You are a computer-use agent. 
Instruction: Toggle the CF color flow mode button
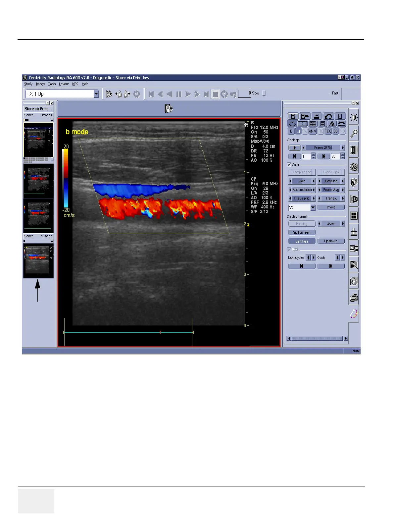(x=299, y=131)
